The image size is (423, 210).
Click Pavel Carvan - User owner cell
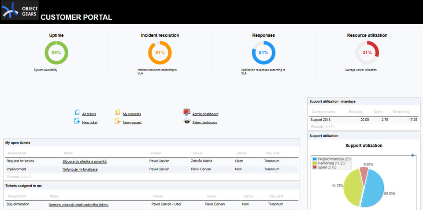(167, 204)
